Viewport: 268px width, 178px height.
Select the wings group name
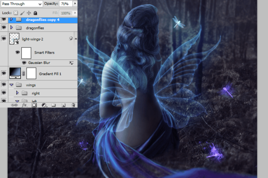(x=31, y=85)
